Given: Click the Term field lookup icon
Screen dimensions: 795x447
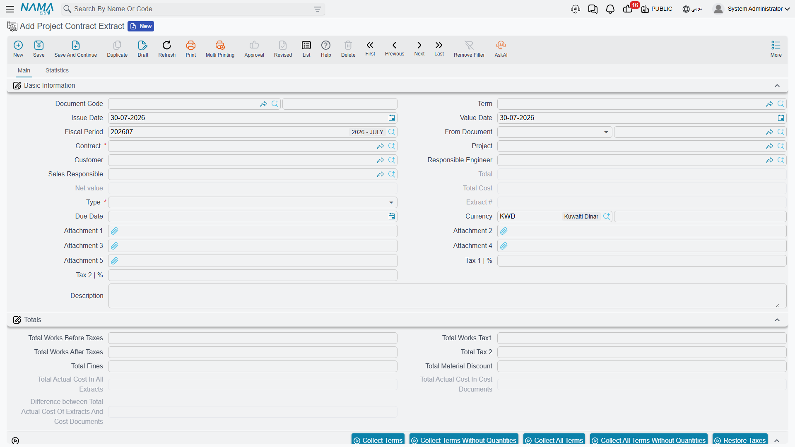Looking at the screenshot, I should 781,104.
